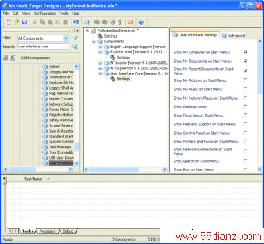
Task: Click the search go icon beside search box
Action: (75, 46)
